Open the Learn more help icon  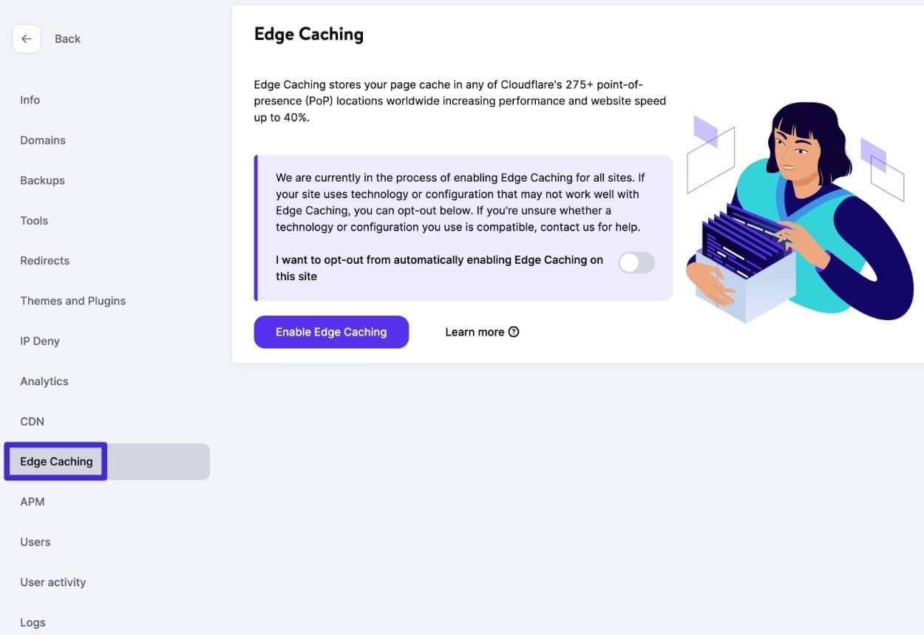[514, 332]
